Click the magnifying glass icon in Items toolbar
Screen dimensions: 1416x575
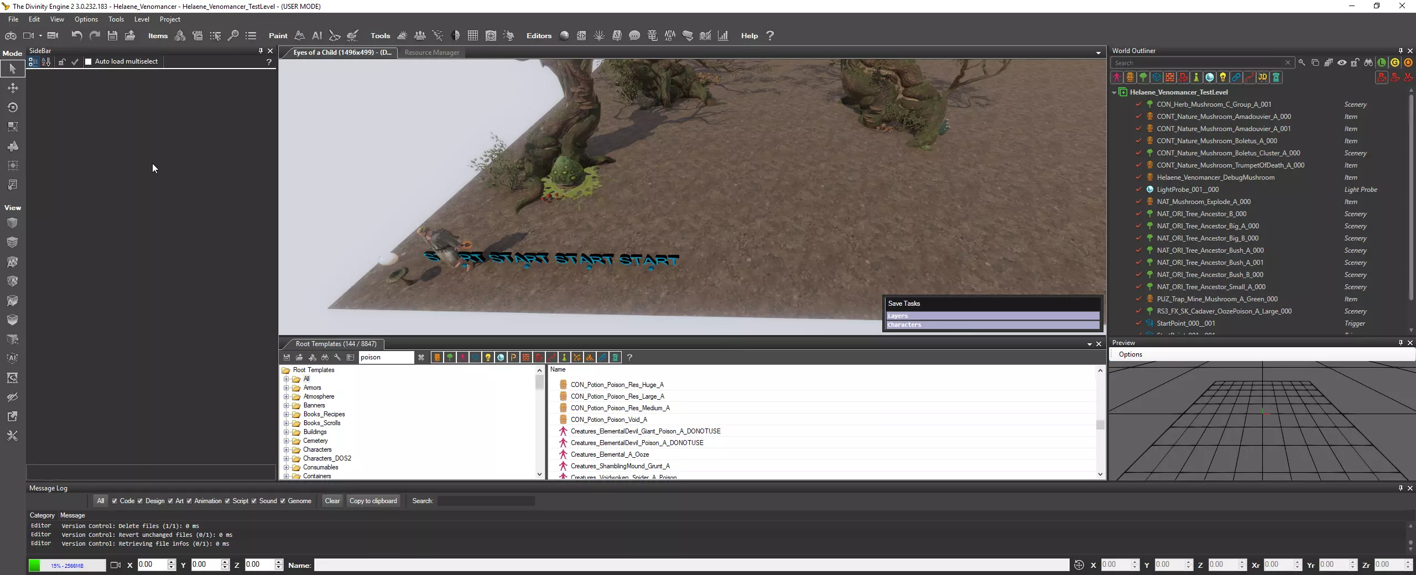233,35
